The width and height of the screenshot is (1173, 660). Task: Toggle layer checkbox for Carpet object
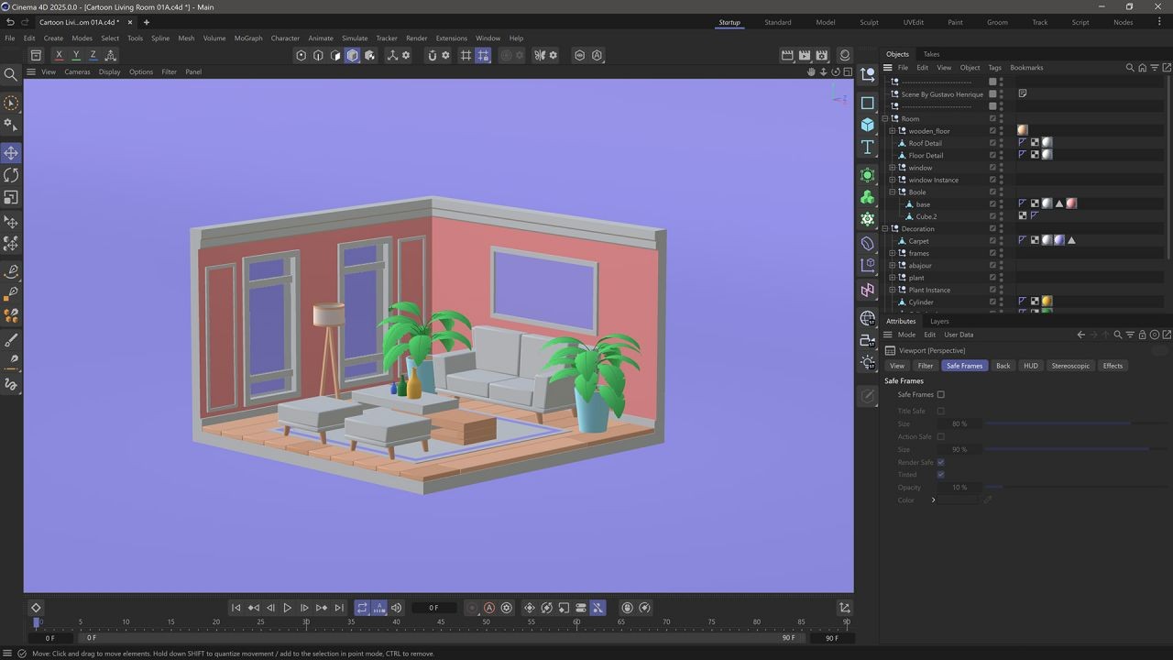click(x=992, y=241)
